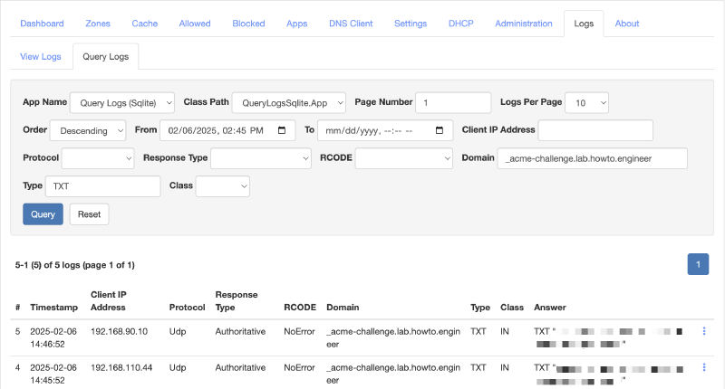This screenshot has height=389, width=725.
Task: Click the Type input containing TXT
Action: (102, 186)
